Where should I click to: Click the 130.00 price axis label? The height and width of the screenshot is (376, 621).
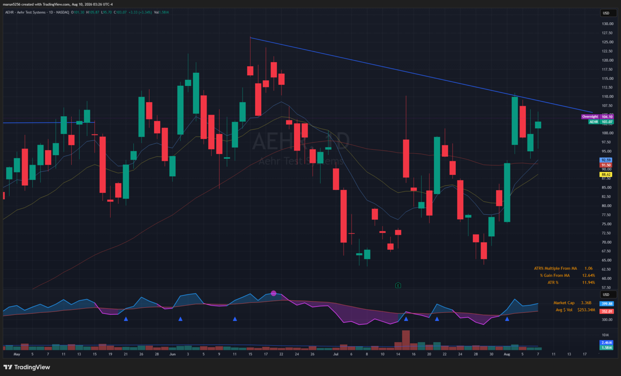607,24
